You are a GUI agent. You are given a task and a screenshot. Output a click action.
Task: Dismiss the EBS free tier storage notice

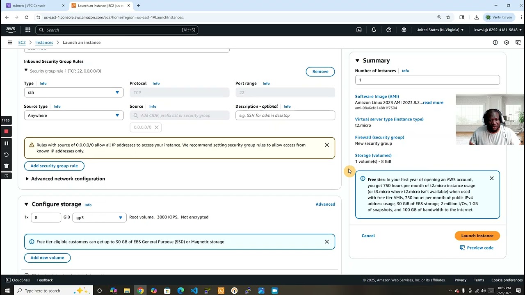327,242
